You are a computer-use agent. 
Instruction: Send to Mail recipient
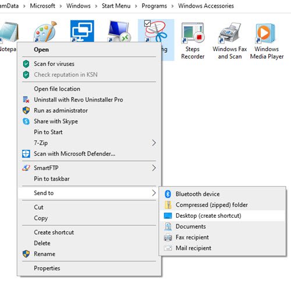point(222,248)
